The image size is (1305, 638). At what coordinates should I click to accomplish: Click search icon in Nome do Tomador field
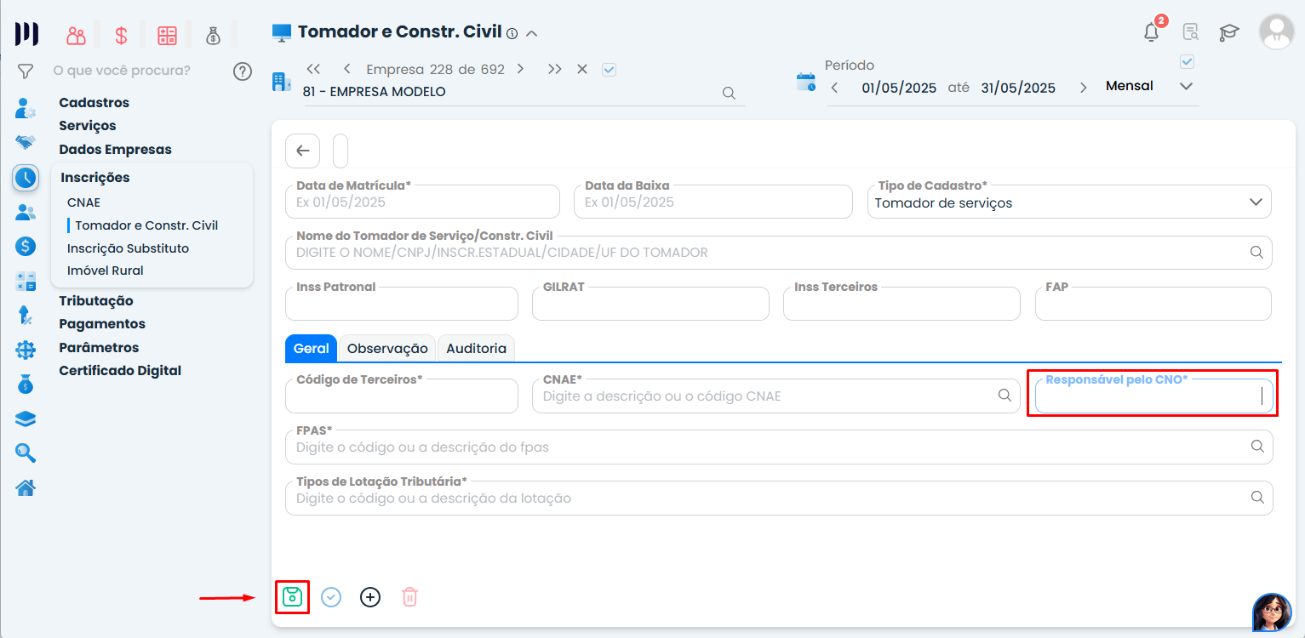[x=1256, y=253]
